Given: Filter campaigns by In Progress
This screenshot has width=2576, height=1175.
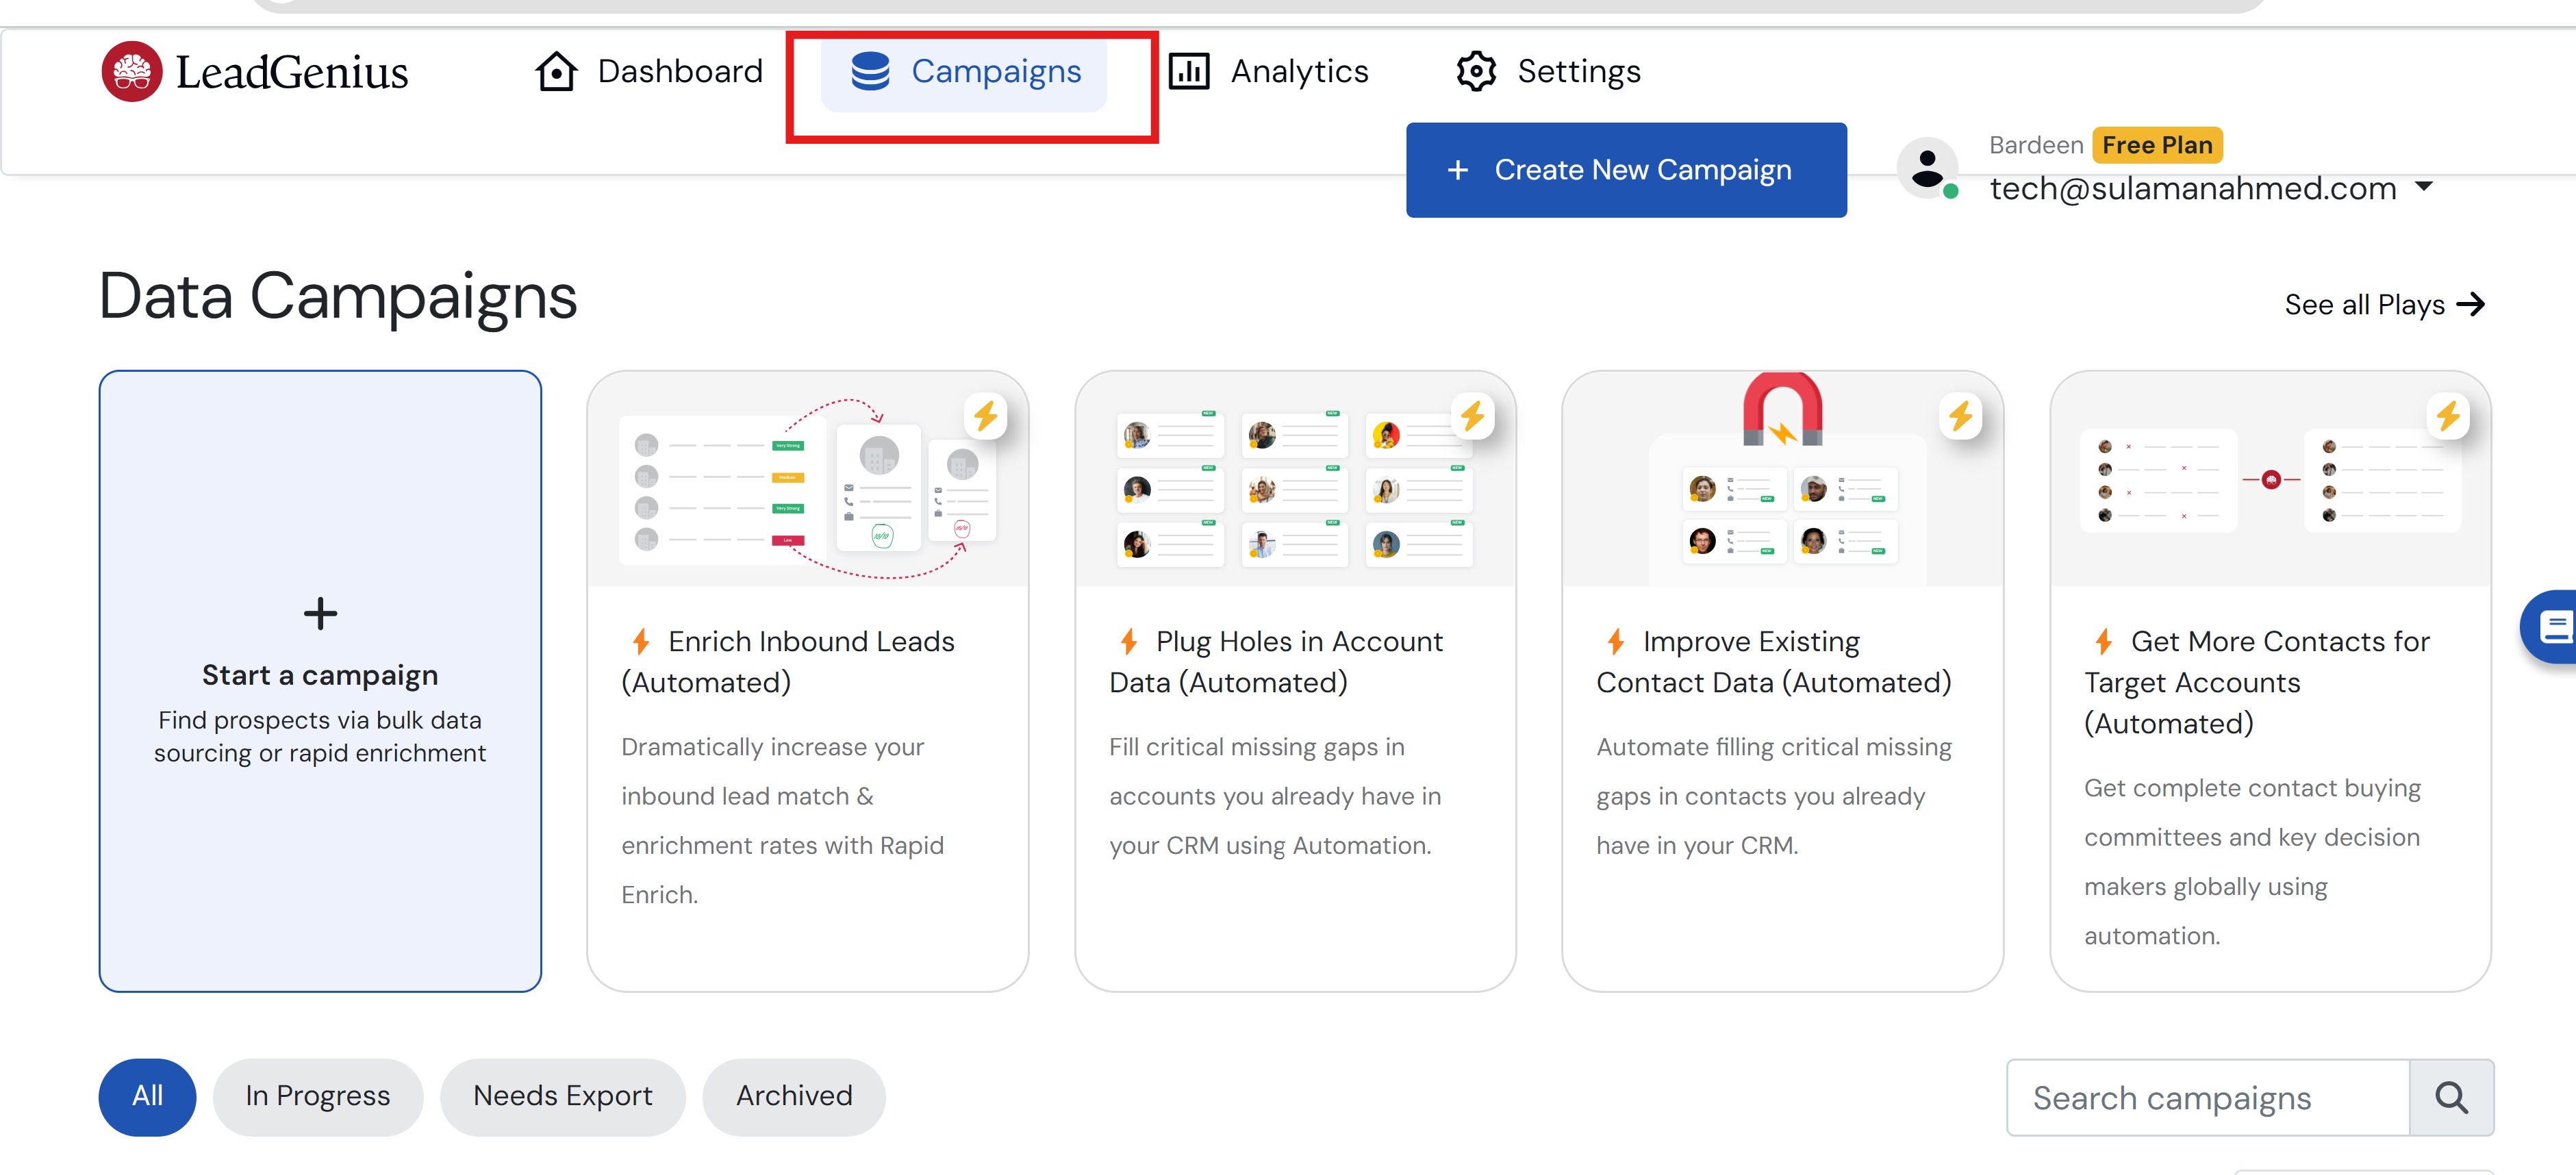Looking at the screenshot, I should point(317,1096).
